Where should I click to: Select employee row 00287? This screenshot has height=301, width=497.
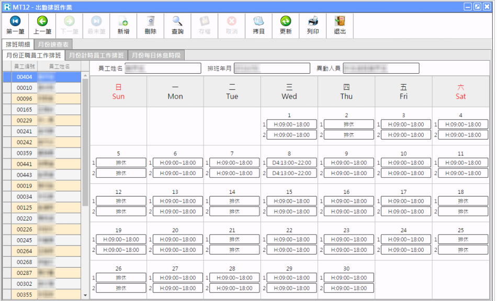coord(42,273)
